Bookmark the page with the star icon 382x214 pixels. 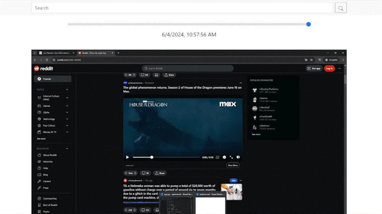click(x=312, y=60)
